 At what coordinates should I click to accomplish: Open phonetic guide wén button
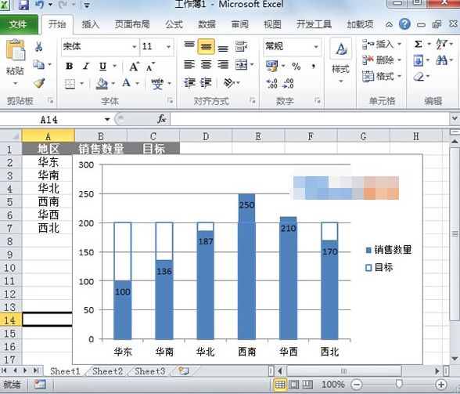(157, 84)
